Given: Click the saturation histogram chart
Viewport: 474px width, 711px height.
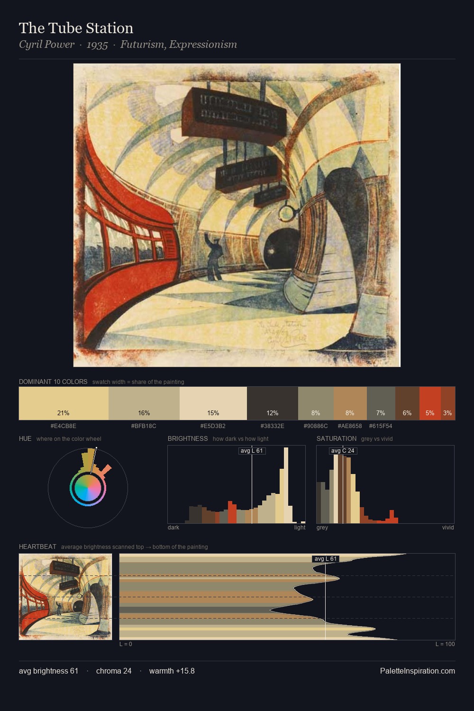Looking at the screenshot, I should [x=385, y=484].
